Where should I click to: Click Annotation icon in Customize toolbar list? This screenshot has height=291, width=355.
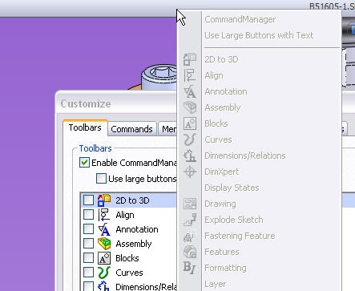coord(104,229)
